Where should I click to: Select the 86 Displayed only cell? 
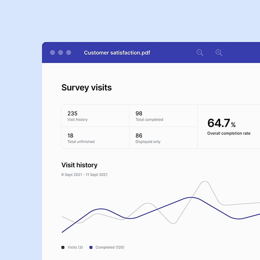tap(163, 138)
